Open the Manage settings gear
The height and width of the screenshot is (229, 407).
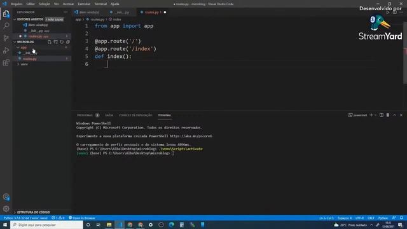[6, 209]
